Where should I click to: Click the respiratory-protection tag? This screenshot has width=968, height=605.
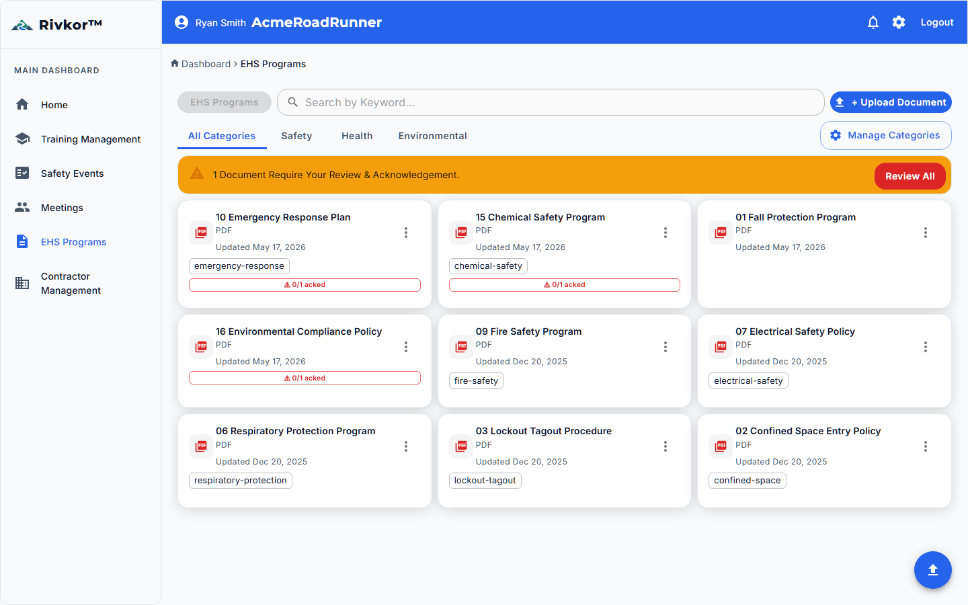241,481
